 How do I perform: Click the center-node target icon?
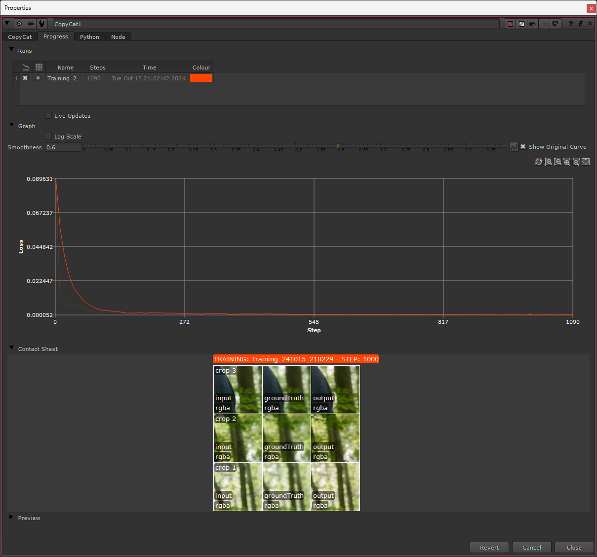click(x=19, y=24)
